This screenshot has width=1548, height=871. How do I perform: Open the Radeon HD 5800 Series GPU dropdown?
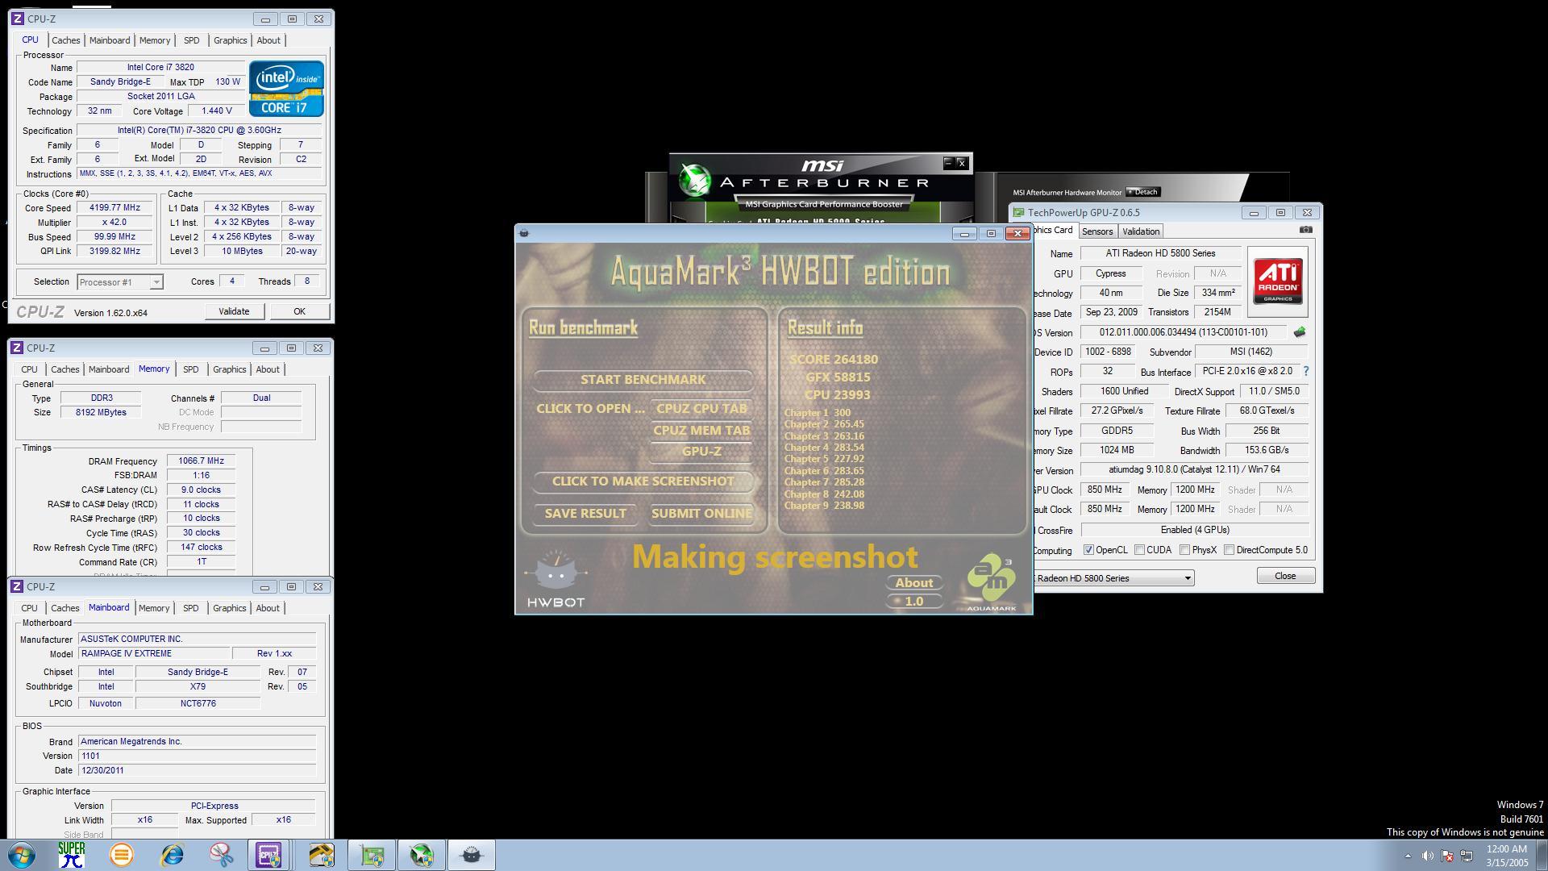[1113, 578]
